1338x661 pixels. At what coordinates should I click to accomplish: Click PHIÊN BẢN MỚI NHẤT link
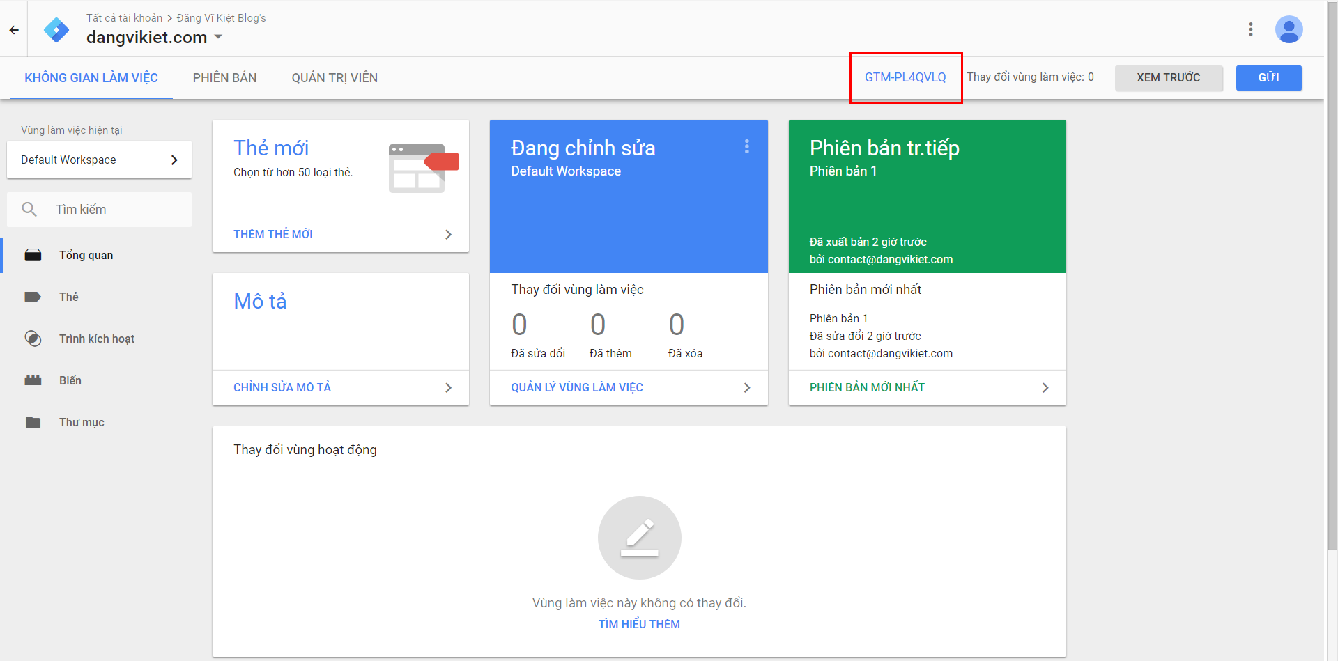pyautogui.click(x=867, y=388)
